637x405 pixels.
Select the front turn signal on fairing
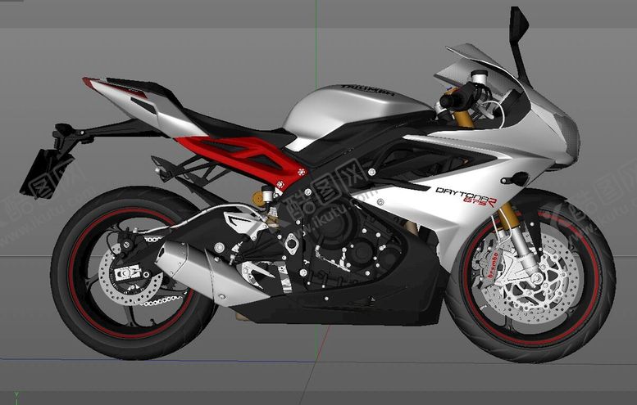pyautogui.click(x=516, y=178)
